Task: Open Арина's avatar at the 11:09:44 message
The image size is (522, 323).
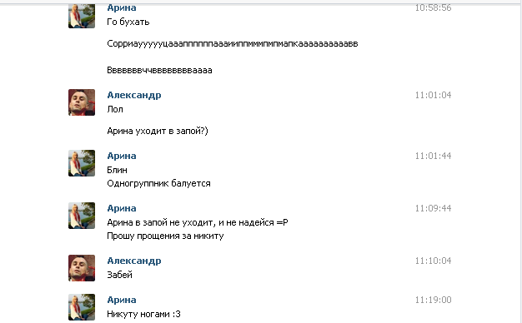Action: (82, 216)
